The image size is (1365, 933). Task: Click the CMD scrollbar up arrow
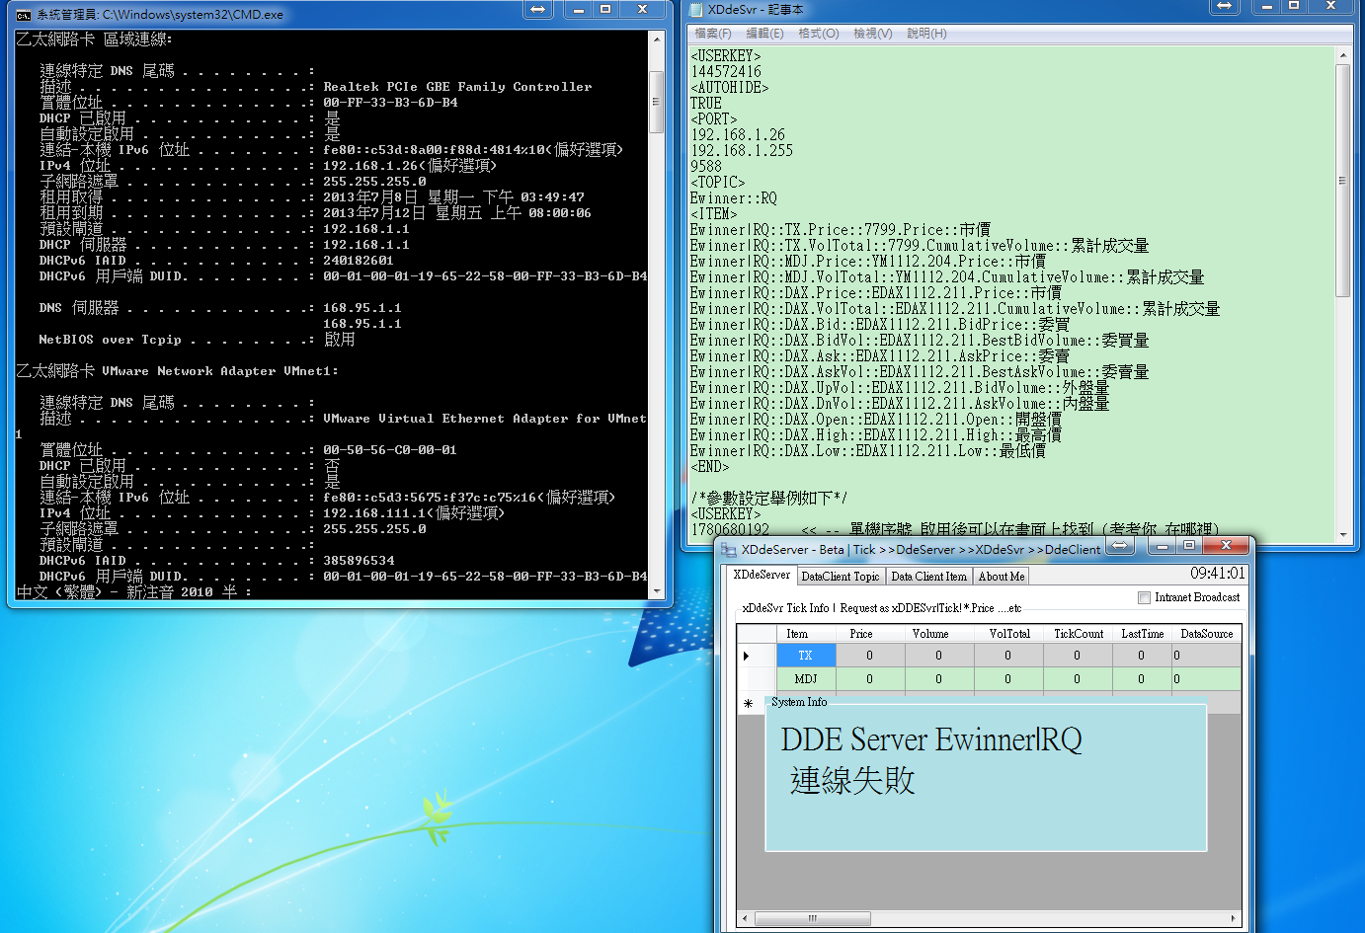[657, 39]
